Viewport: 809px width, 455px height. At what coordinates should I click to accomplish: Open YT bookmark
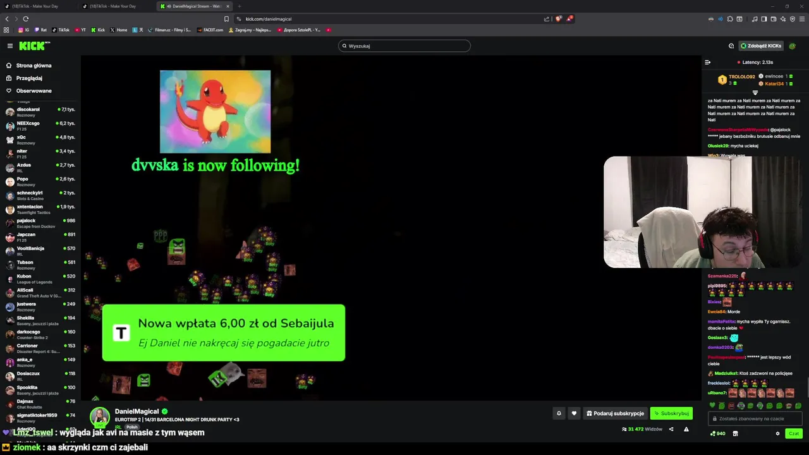(x=80, y=30)
